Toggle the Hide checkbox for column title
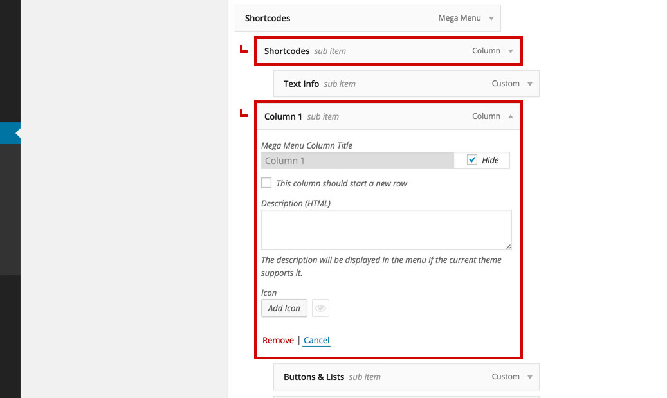The image size is (667, 398). [471, 160]
